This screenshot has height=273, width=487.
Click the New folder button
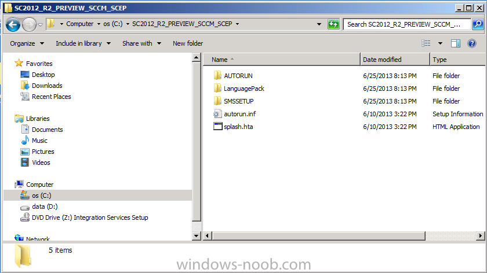click(x=188, y=43)
